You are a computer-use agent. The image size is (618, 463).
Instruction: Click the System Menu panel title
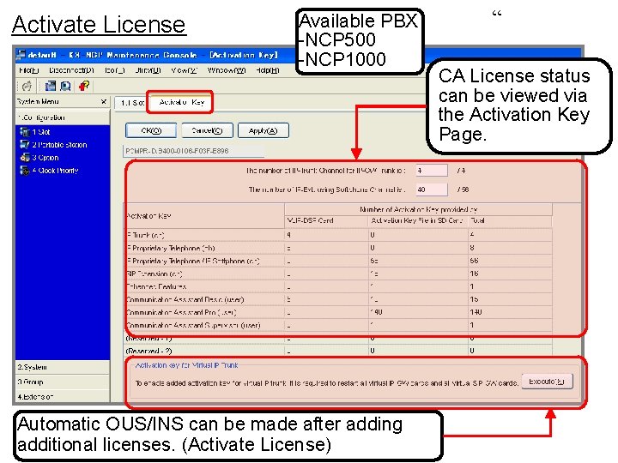[38, 101]
